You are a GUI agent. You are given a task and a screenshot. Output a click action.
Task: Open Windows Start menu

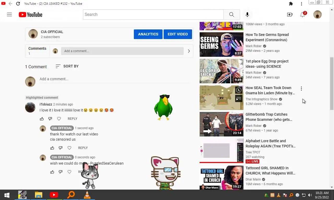[7, 195]
